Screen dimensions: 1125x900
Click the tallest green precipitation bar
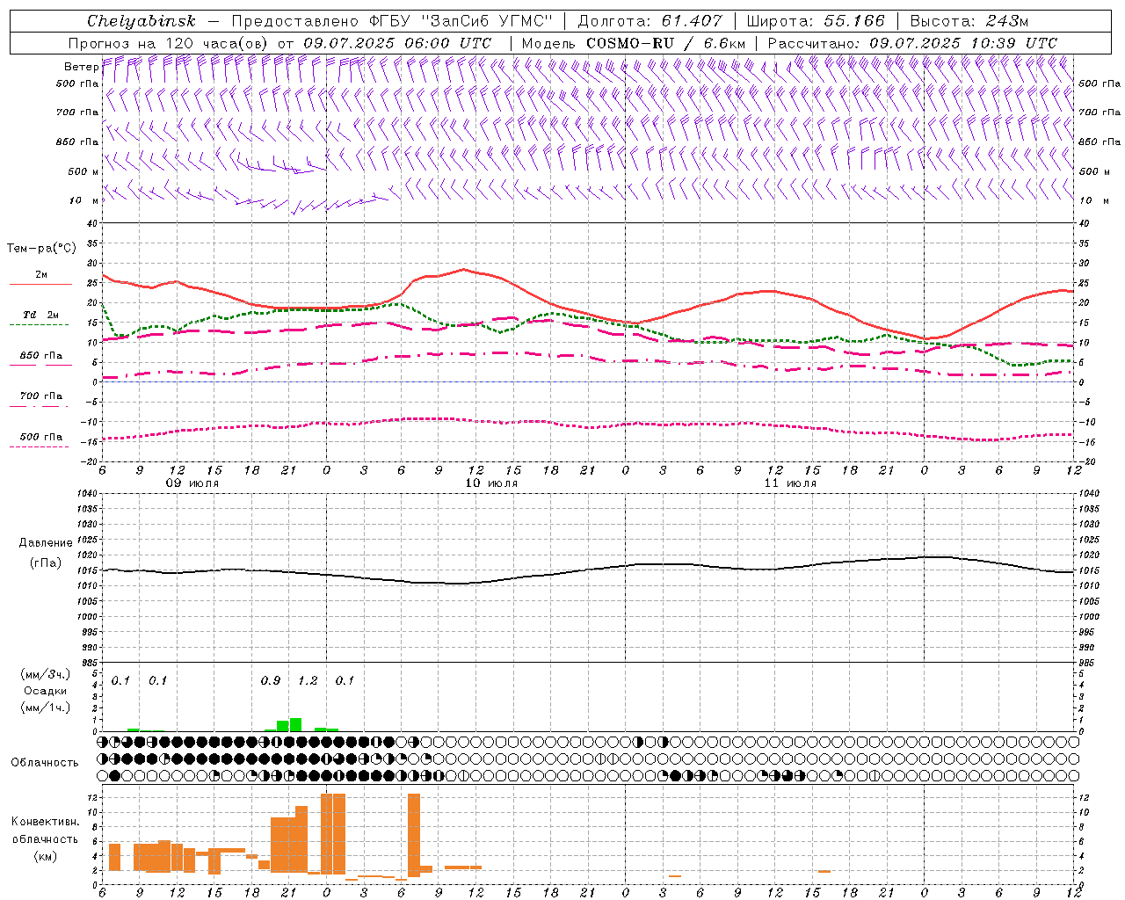pyautogui.click(x=295, y=725)
